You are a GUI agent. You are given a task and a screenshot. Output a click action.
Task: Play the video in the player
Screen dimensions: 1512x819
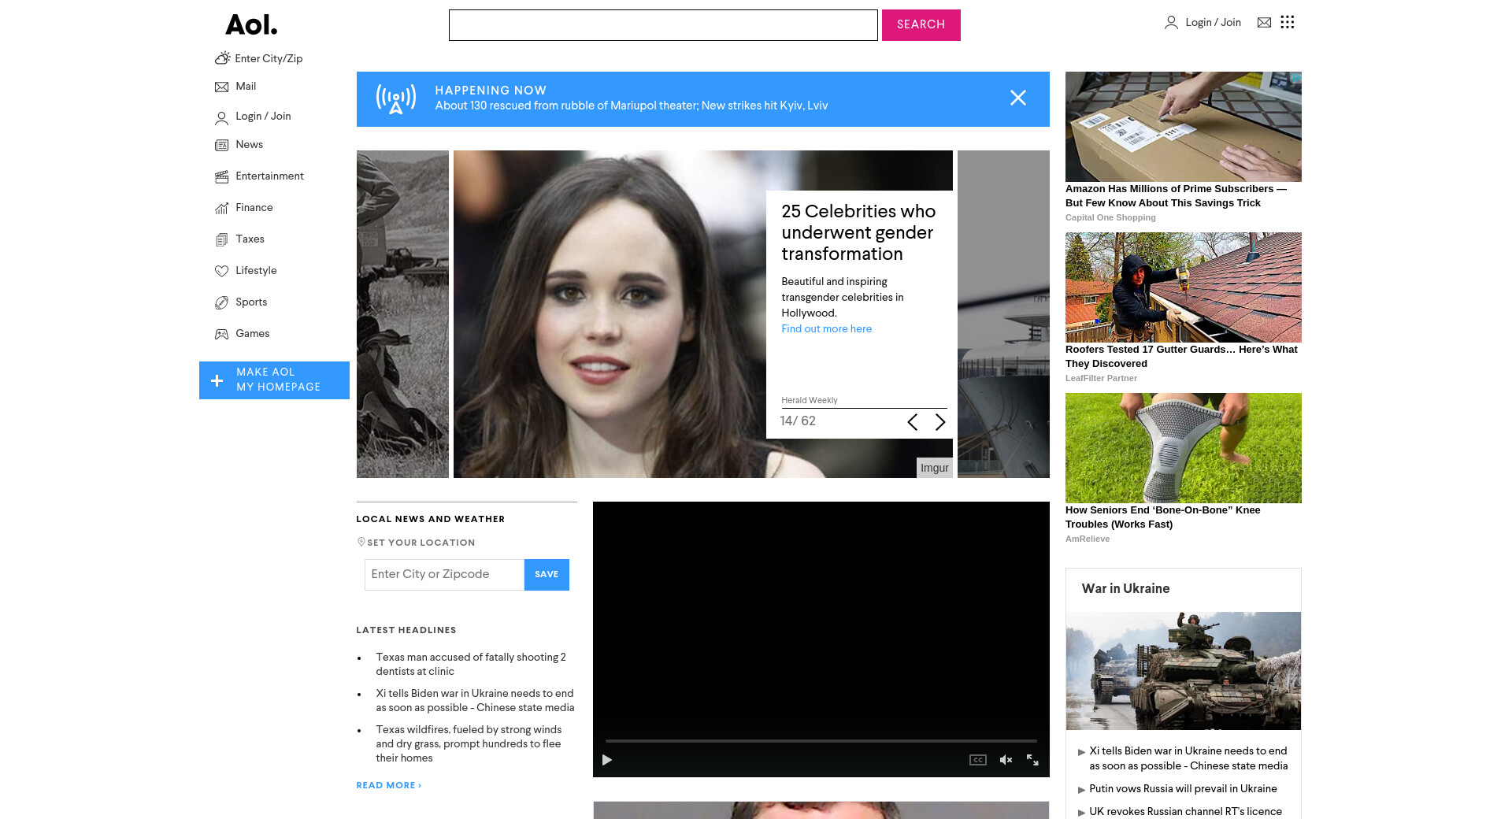tap(607, 760)
